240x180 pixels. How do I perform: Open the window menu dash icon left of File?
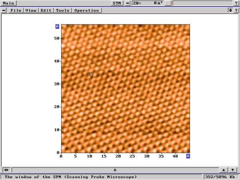coord(4,10)
